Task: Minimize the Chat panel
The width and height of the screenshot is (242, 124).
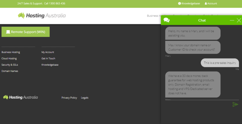Action: [x=232, y=20]
